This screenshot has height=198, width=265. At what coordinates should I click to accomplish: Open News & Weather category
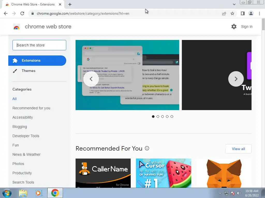(26, 154)
